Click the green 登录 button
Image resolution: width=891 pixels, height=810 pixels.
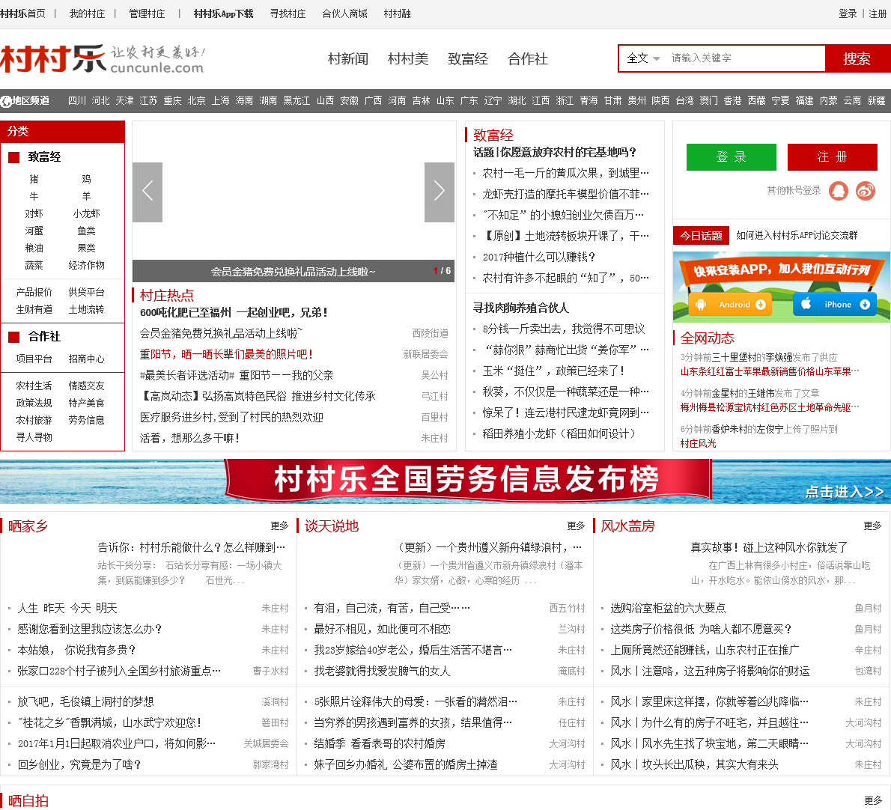pos(732,156)
